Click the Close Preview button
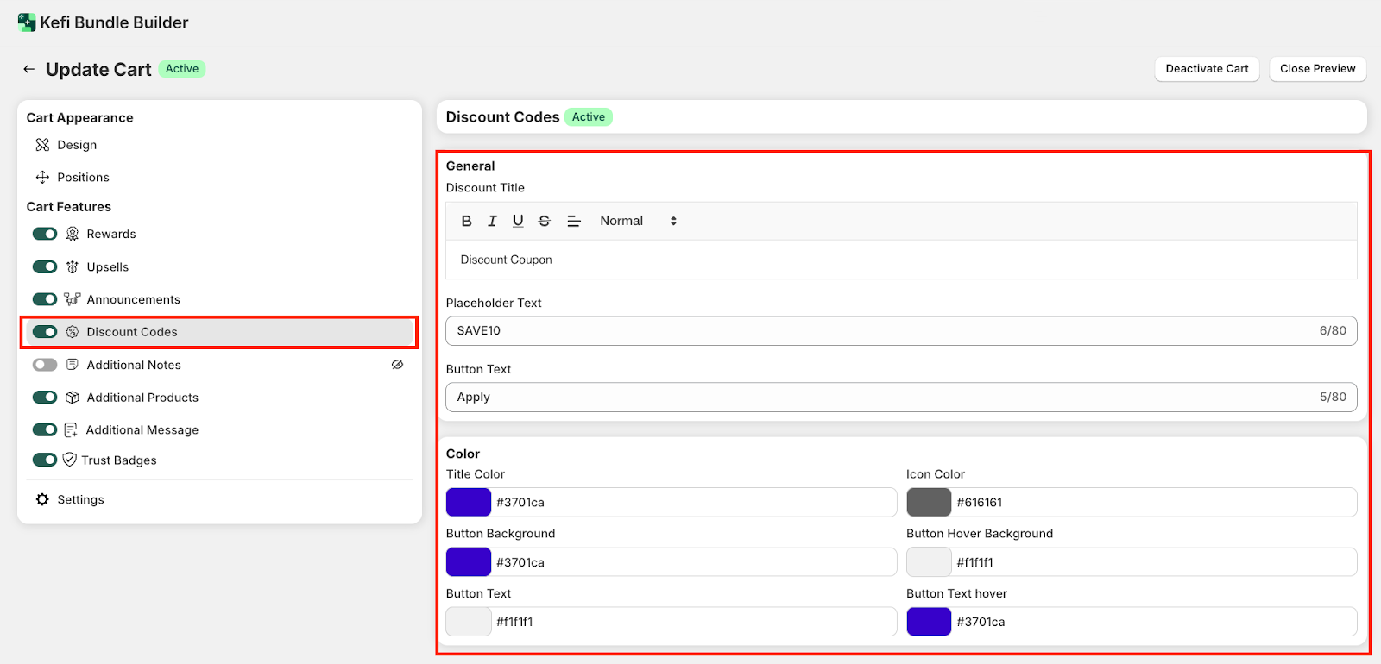1381x664 pixels. (x=1317, y=69)
